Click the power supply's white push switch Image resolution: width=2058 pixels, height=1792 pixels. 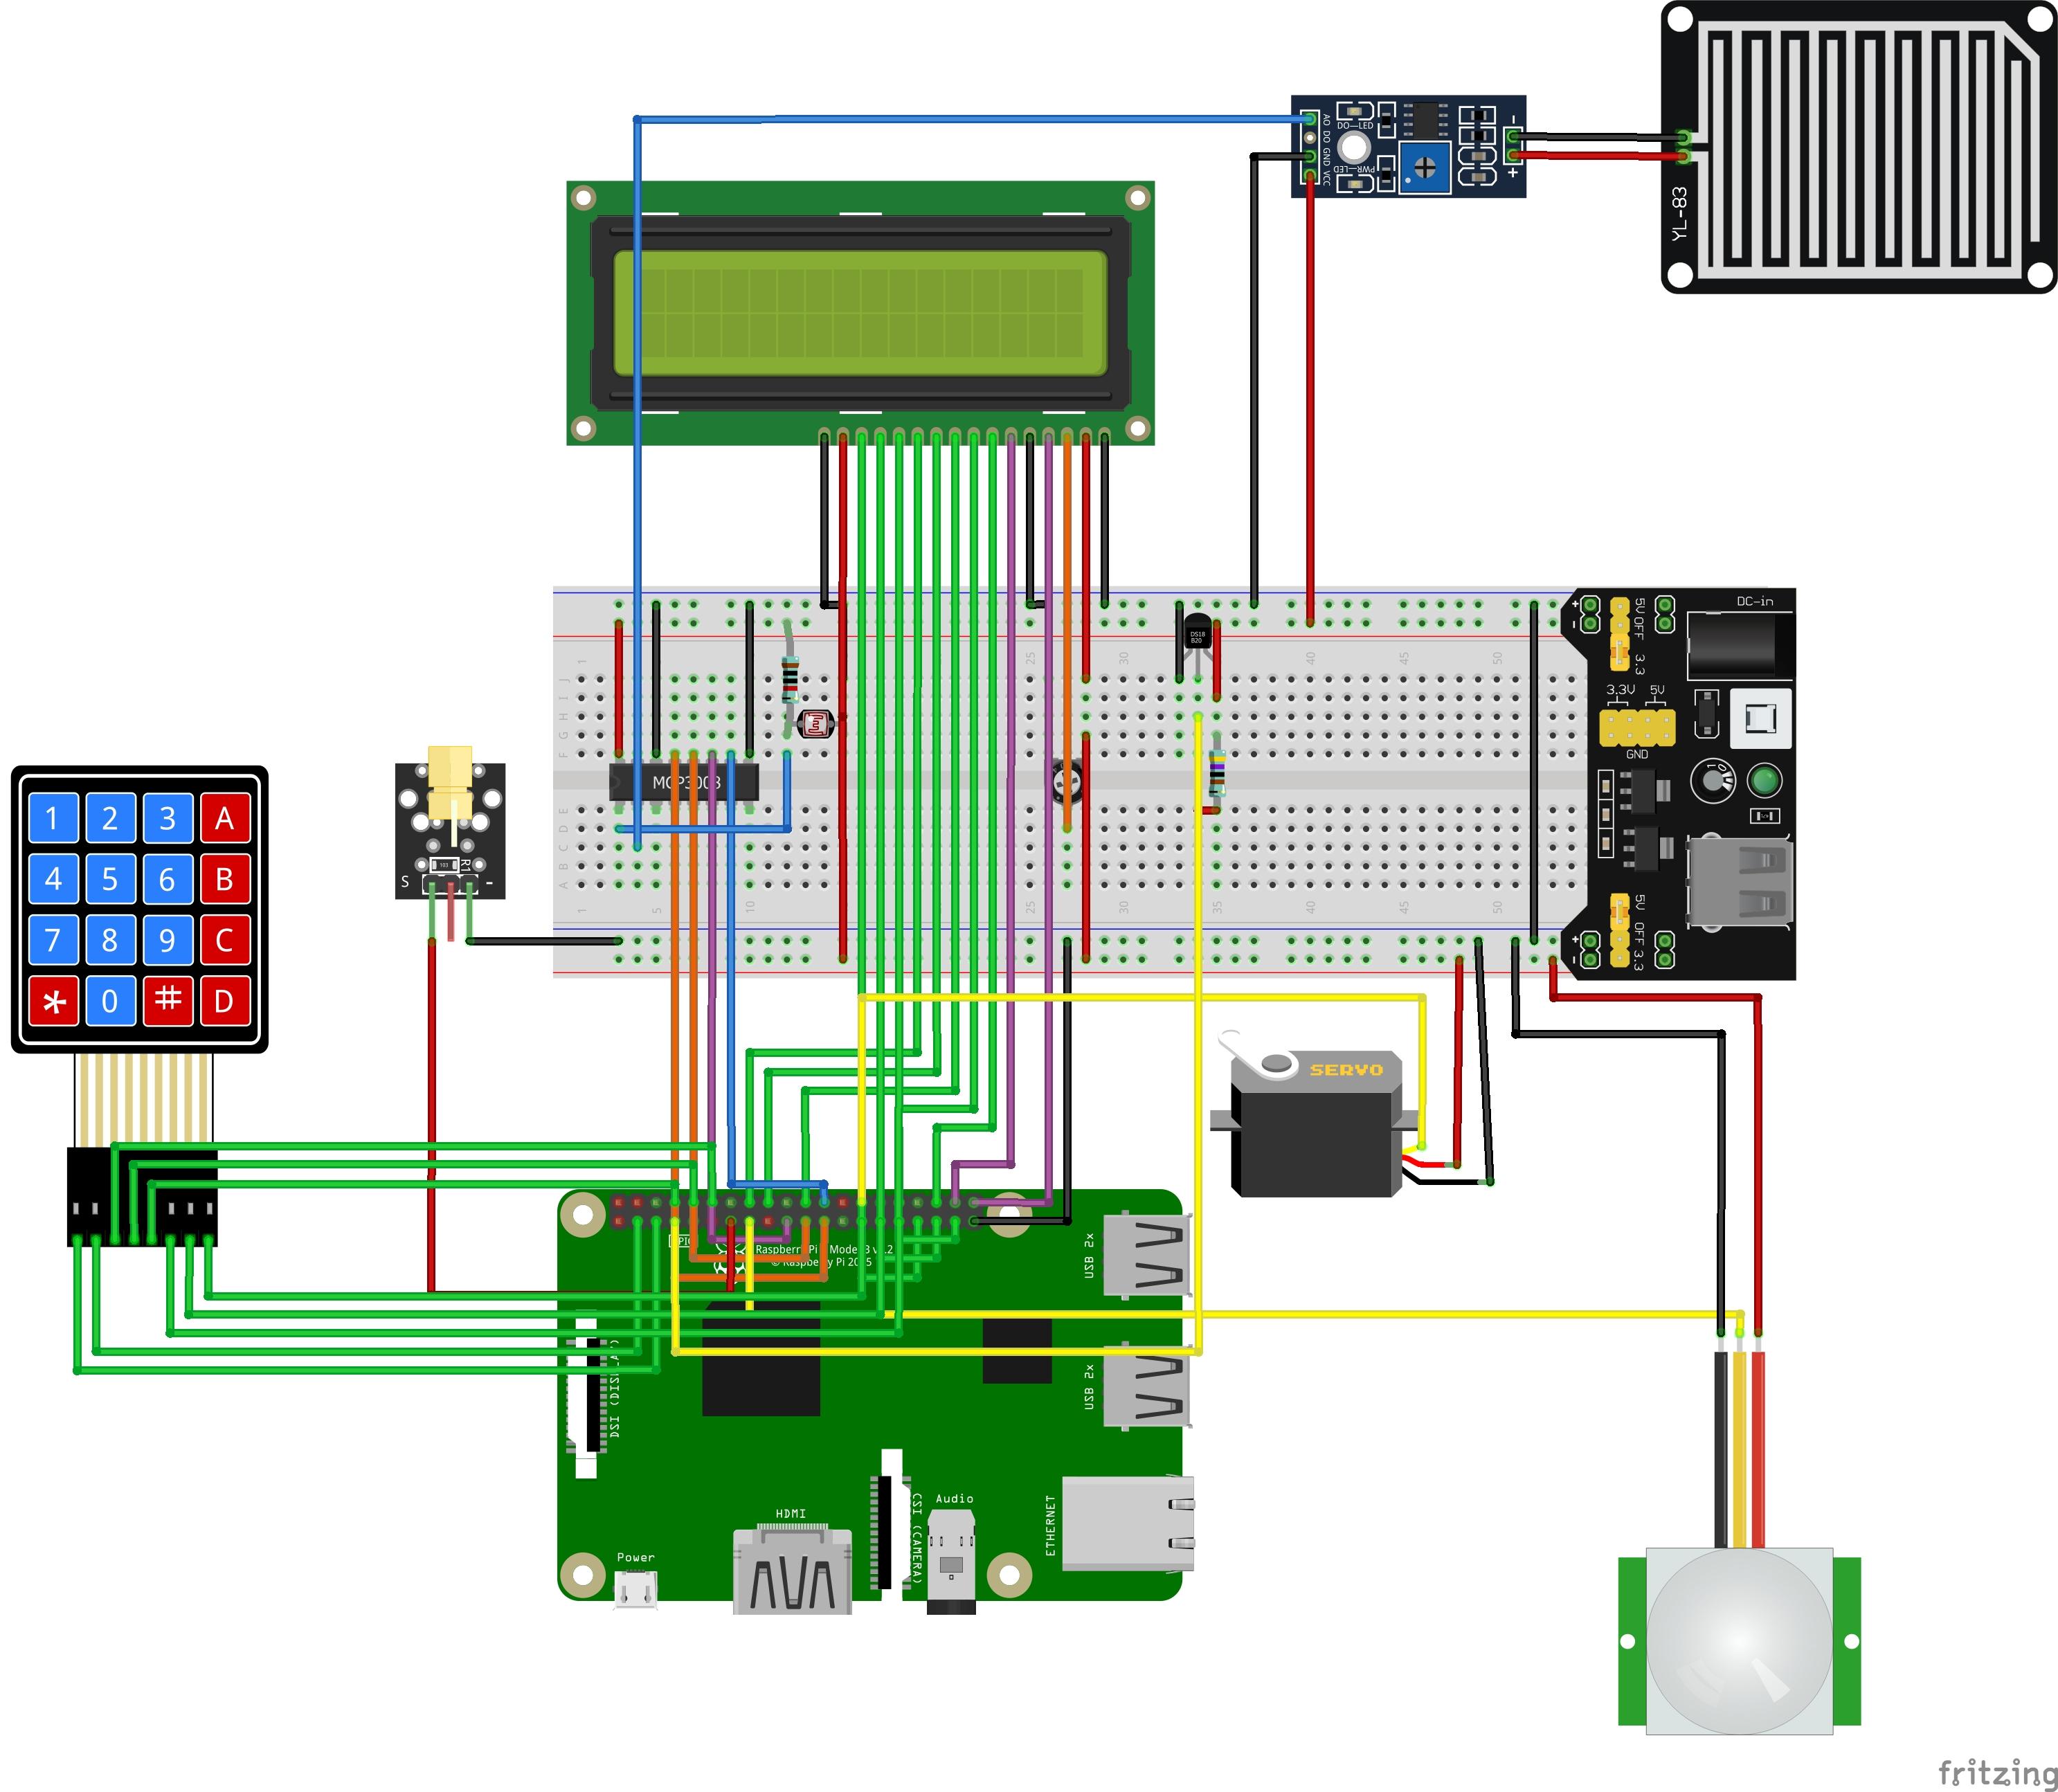pyautogui.click(x=1760, y=718)
